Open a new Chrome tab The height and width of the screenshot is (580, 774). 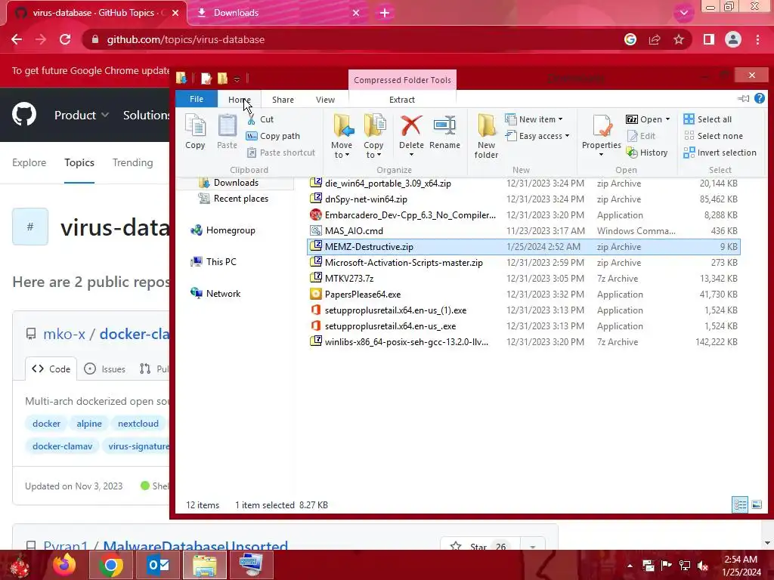[385, 13]
